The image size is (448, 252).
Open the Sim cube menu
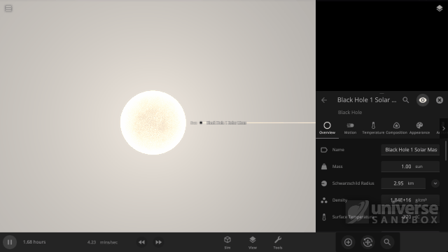[227, 243]
